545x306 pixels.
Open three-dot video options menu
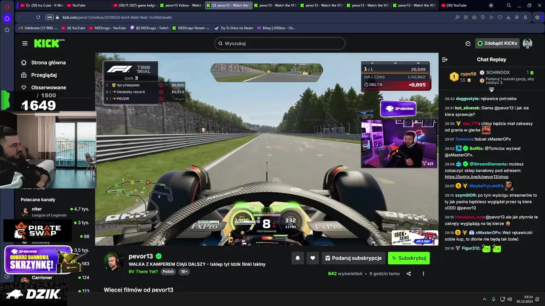[x=423, y=274]
